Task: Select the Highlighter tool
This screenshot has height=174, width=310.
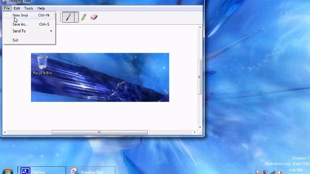Action: [x=84, y=17]
